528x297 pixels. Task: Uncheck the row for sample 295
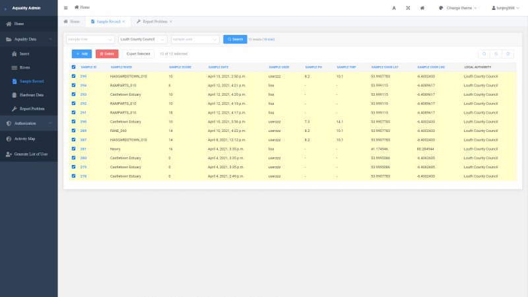click(x=73, y=76)
